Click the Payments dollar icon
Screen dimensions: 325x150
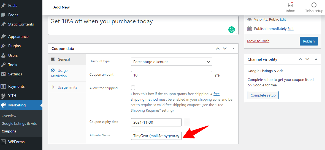pyautogui.click(x=3, y=86)
